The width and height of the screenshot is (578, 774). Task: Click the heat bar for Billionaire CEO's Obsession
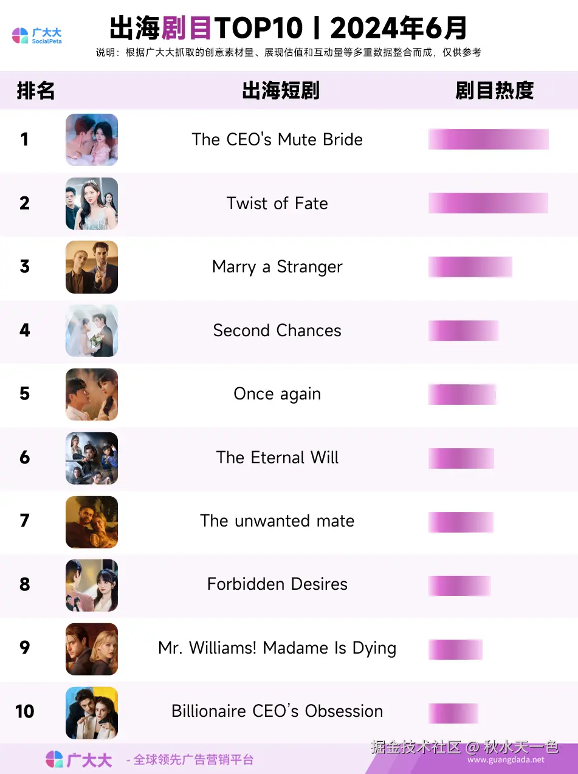tap(453, 713)
